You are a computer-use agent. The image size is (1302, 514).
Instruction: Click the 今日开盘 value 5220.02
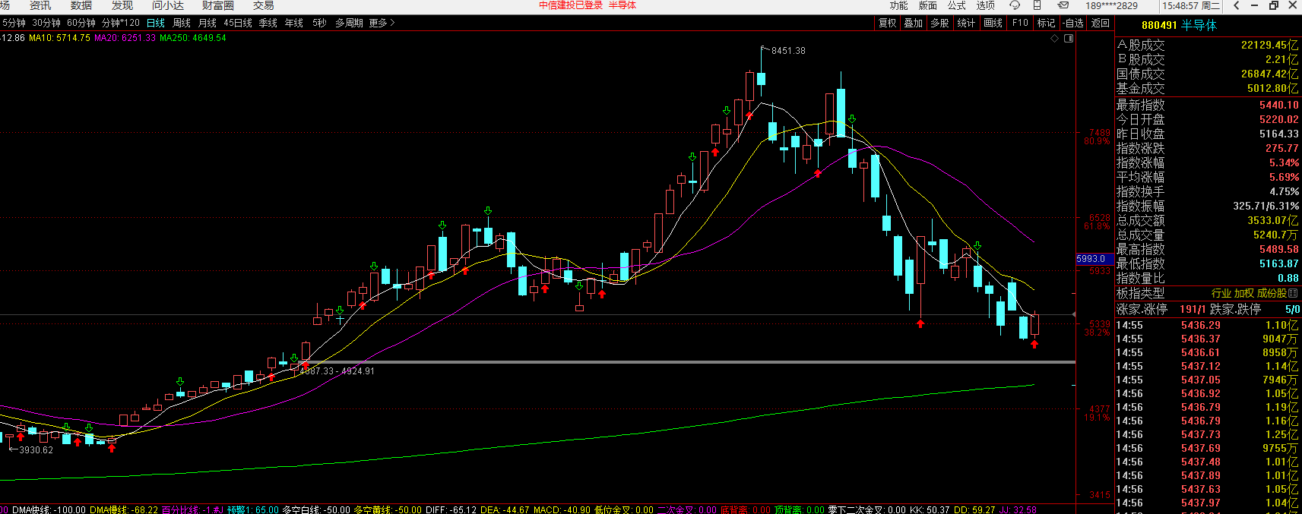click(x=1278, y=120)
